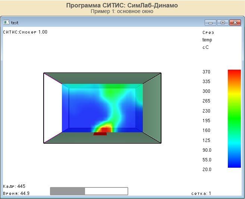This screenshot has height=199, width=245.
Task: Minimize the test window
Action: pos(211,22)
